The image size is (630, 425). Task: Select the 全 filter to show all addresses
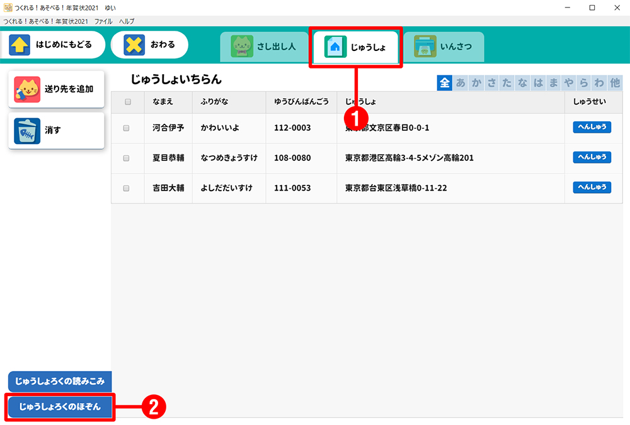[445, 83]
